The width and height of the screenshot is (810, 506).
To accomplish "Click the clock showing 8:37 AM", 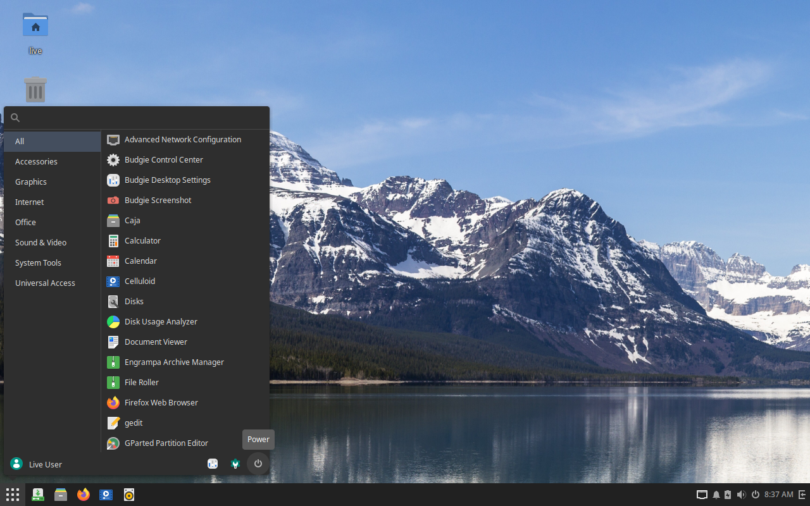I will click(x=778, y=495).
